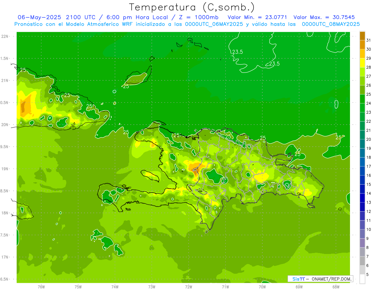This screenshot has width=377, height=291.
Task: Click the legend value "30"
Action: (x=369, y=49)
